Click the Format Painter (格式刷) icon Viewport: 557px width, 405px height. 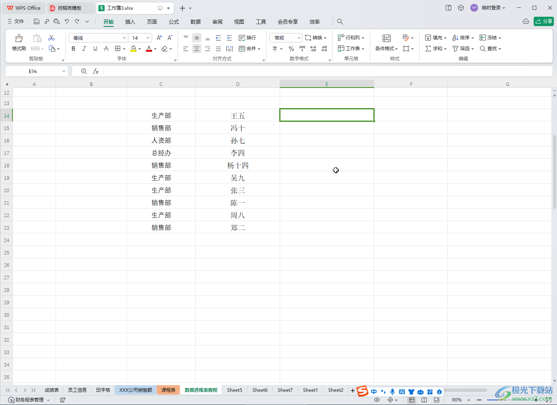point(19,38)
